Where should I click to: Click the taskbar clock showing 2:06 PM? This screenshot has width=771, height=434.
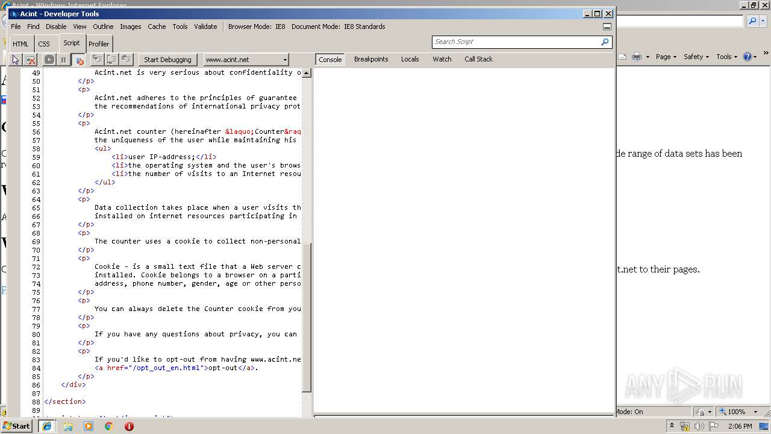click(x=740, y=426)
